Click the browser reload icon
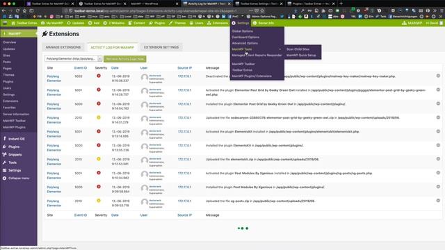 pos(17,10)
